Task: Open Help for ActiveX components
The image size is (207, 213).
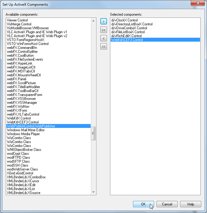Action: coord(191,204)
